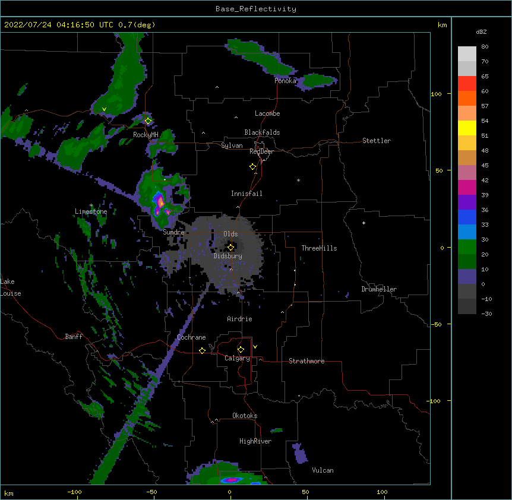Pick the dark green 10-20 dBZ swatch
The width and height of the screenshot is (512, 500).
click(x=467, y=262)
